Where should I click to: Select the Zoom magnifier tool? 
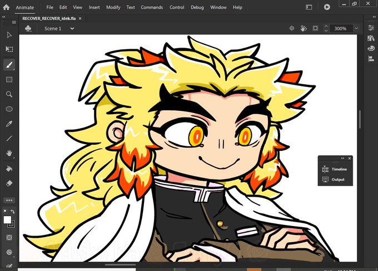pos(9,94)
